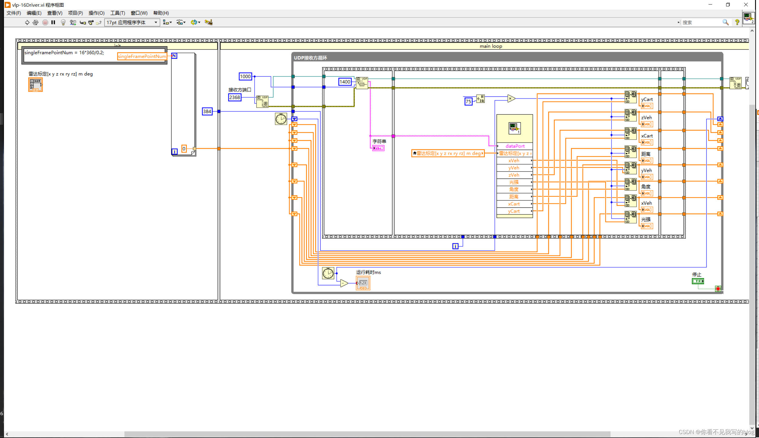
Task: Open the Reorder dropdown
Action: point(195,23)
